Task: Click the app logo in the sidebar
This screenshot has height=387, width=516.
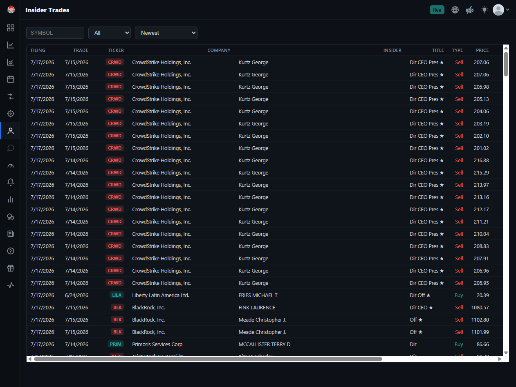Action: [x=11, y=10]
